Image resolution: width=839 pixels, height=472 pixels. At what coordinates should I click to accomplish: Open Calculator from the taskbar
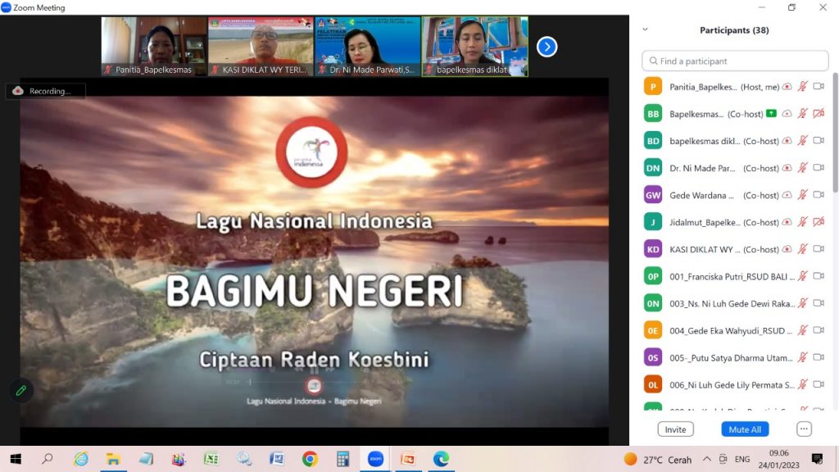click(342, 459)
